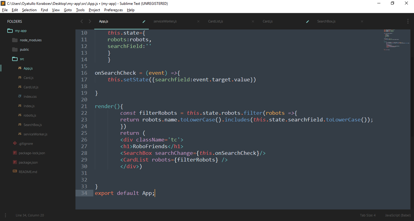
Task: Click the README.md markdown icon
Action: click(x=15, y=172)
